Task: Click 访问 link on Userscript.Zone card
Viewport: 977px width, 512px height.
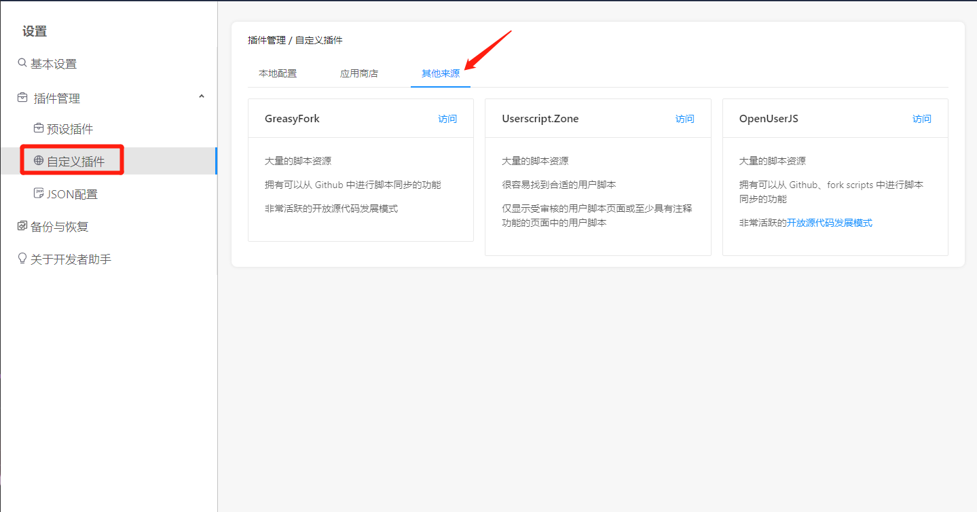Action: point(685,119)
